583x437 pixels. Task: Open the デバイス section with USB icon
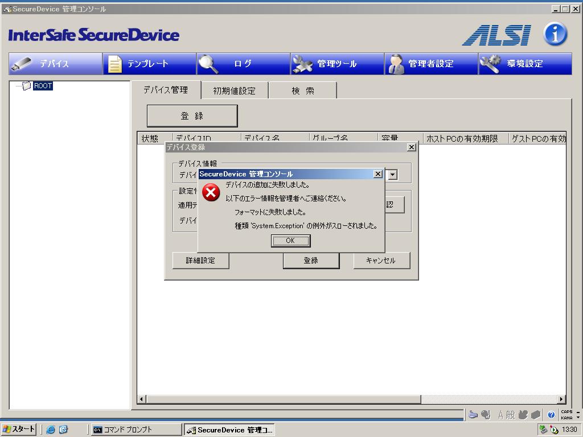(x=55, y=64)
